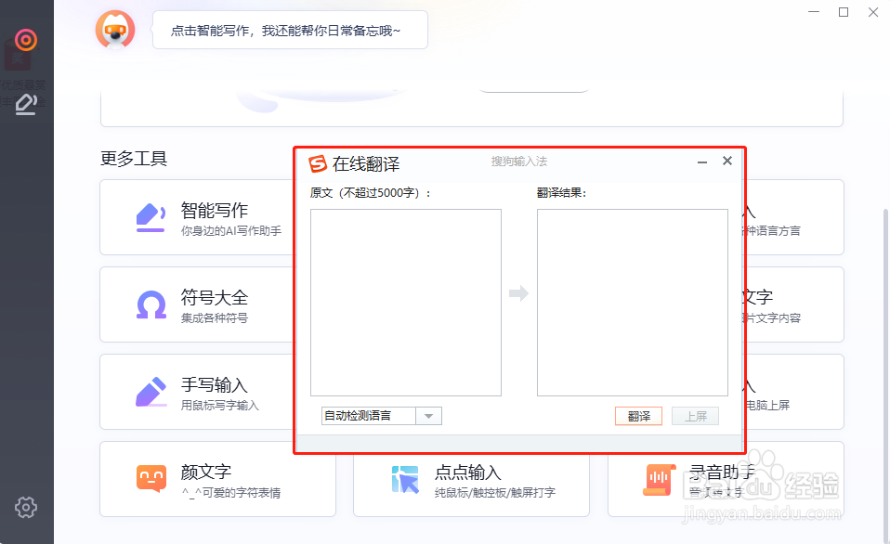Click the 翻译结果 output text box
890x544 pixels.
tap(633, 303)
